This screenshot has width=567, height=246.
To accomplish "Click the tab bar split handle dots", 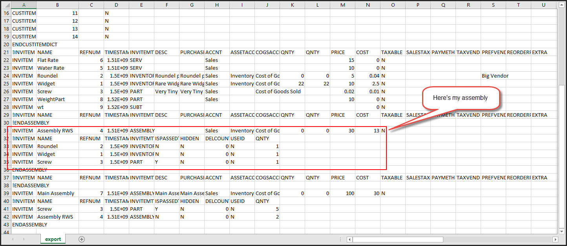I will pyautogui.click(x=341, y=239).
